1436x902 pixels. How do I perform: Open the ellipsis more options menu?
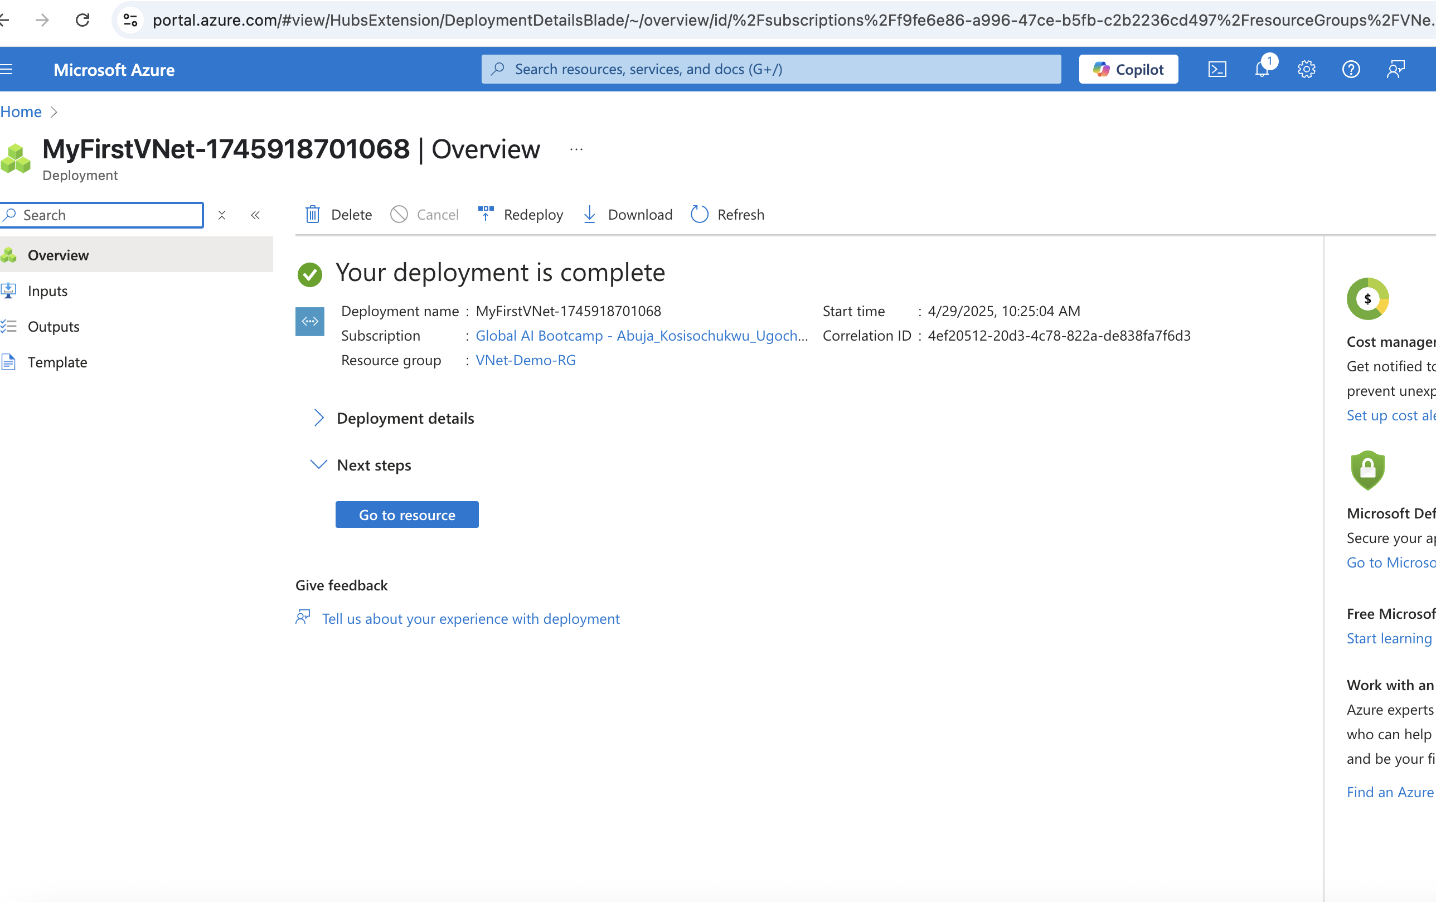pos(576,149)
